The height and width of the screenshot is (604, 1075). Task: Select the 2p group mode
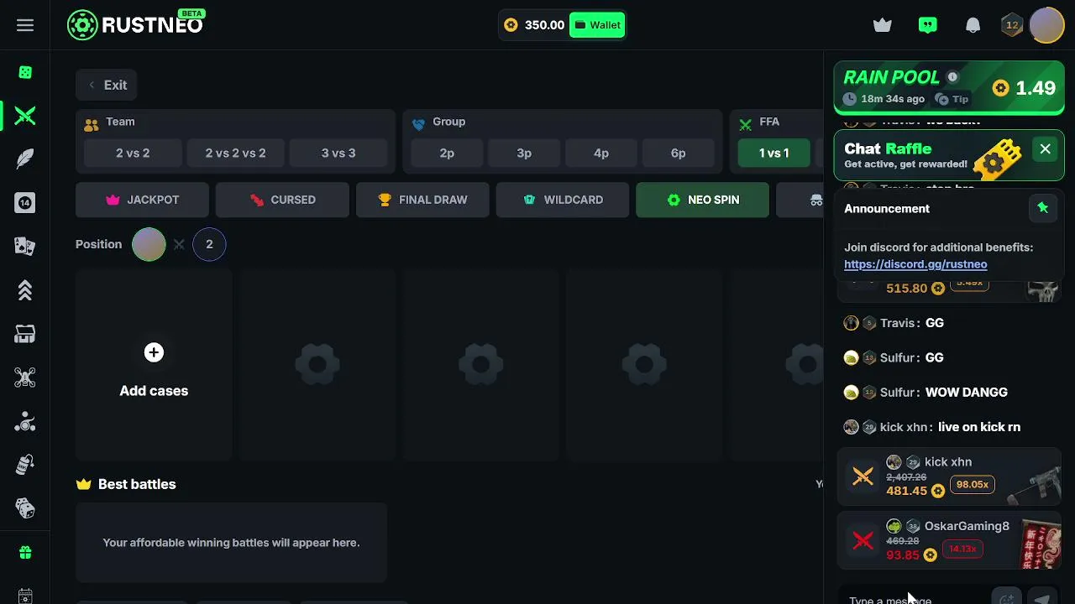(447, 153)
